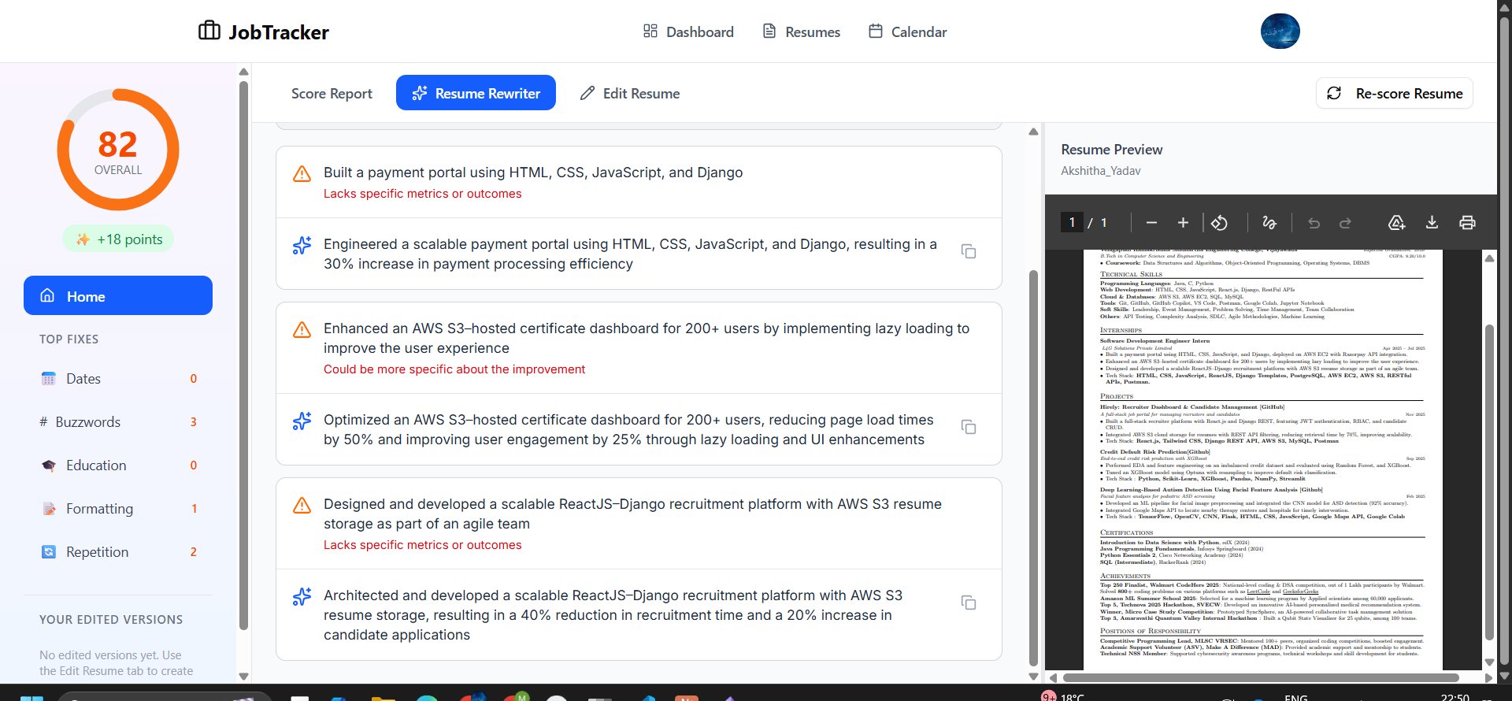
Task: Click warning icon beside 'Enhanced an AWS S3-hosted'
Action: tap(302, 330)
